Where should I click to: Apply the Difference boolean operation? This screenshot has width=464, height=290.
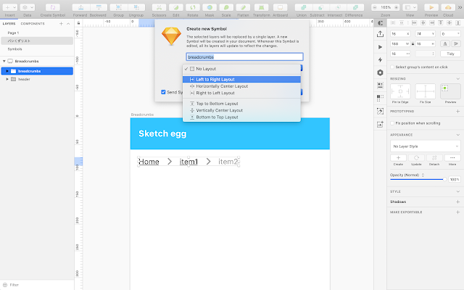355,7
